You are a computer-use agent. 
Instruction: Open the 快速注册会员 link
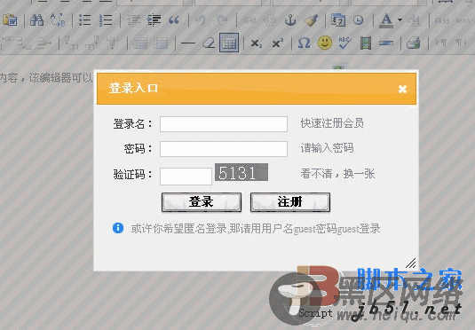(x=332, y=123)
